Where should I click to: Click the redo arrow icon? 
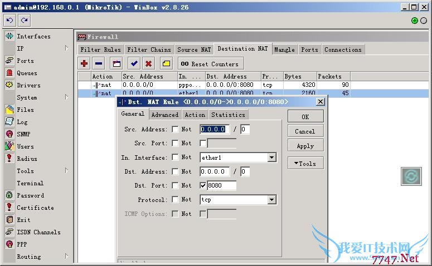point(24,21)
